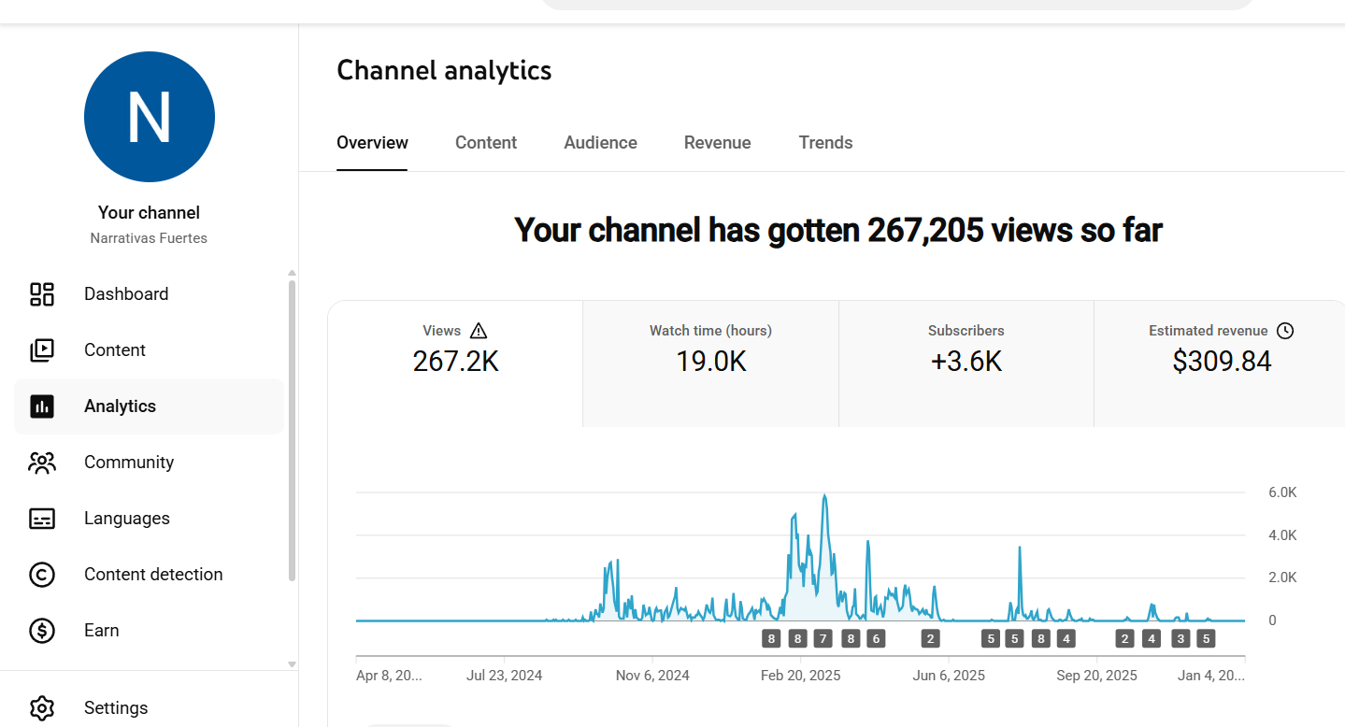Click the "4.0K" axis value
The height and width of the screenshot is (727, 1345).
[x=1282, y=535]
